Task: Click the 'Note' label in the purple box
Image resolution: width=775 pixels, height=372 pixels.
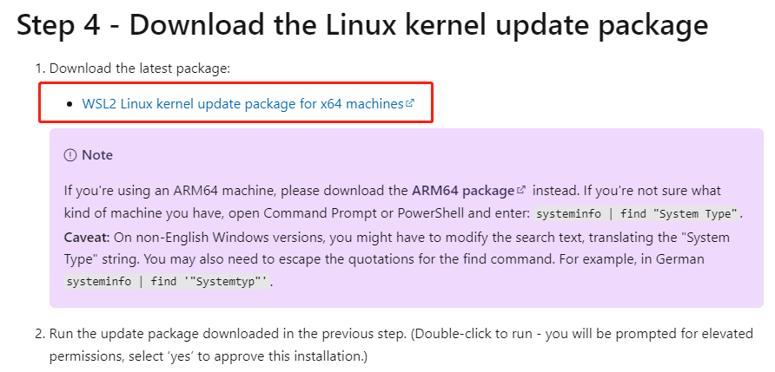Action: click(x=97, y=154)
